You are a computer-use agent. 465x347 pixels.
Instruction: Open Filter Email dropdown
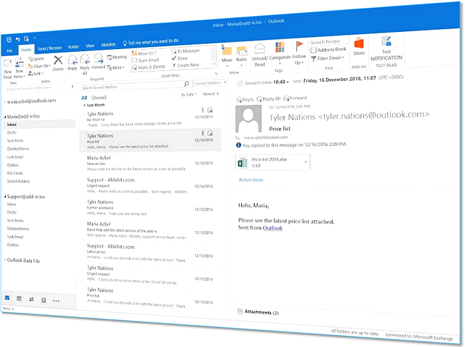327,58
